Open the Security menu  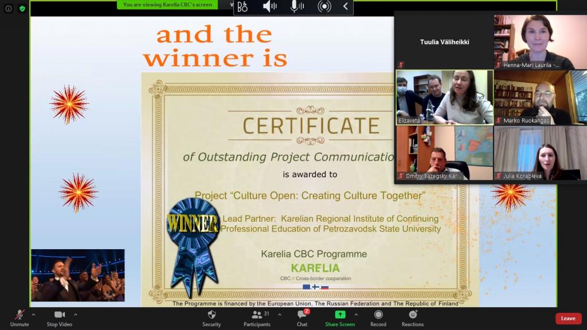tap(212, 319)
